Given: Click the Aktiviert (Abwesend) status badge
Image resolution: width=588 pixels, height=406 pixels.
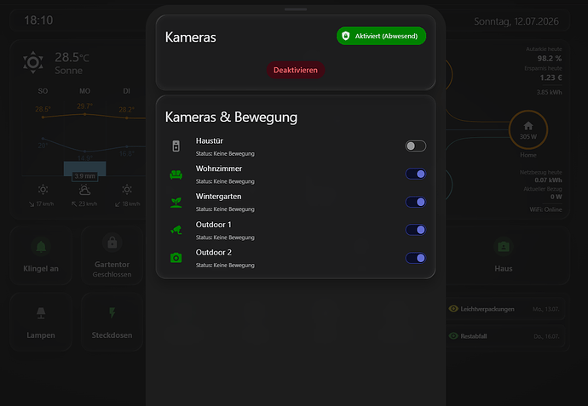Looking at the screenshot, I should click(381, 36).
